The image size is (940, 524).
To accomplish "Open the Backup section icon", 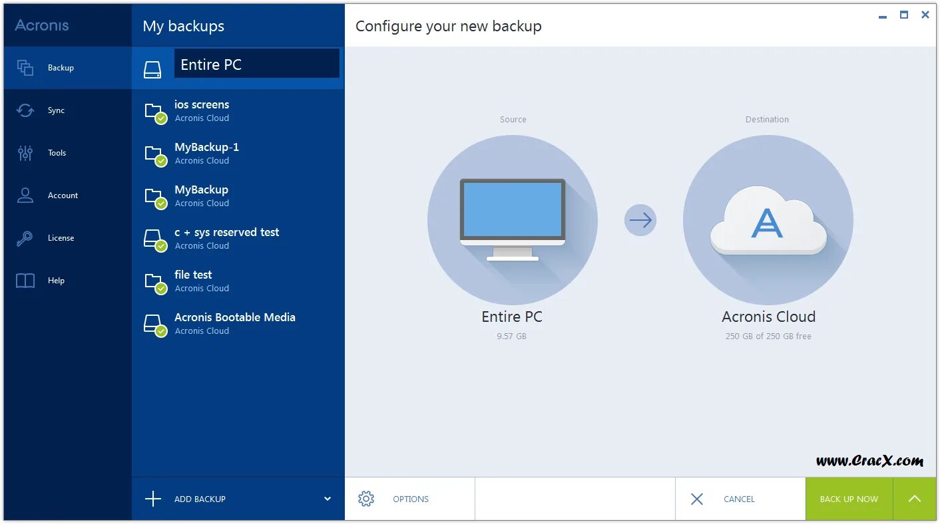I will 25,68.
